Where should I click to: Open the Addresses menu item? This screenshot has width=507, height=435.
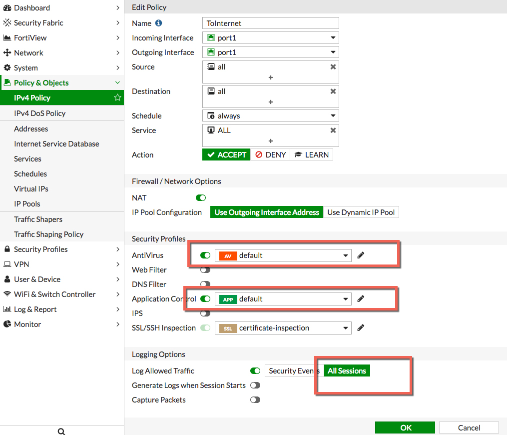31,128
